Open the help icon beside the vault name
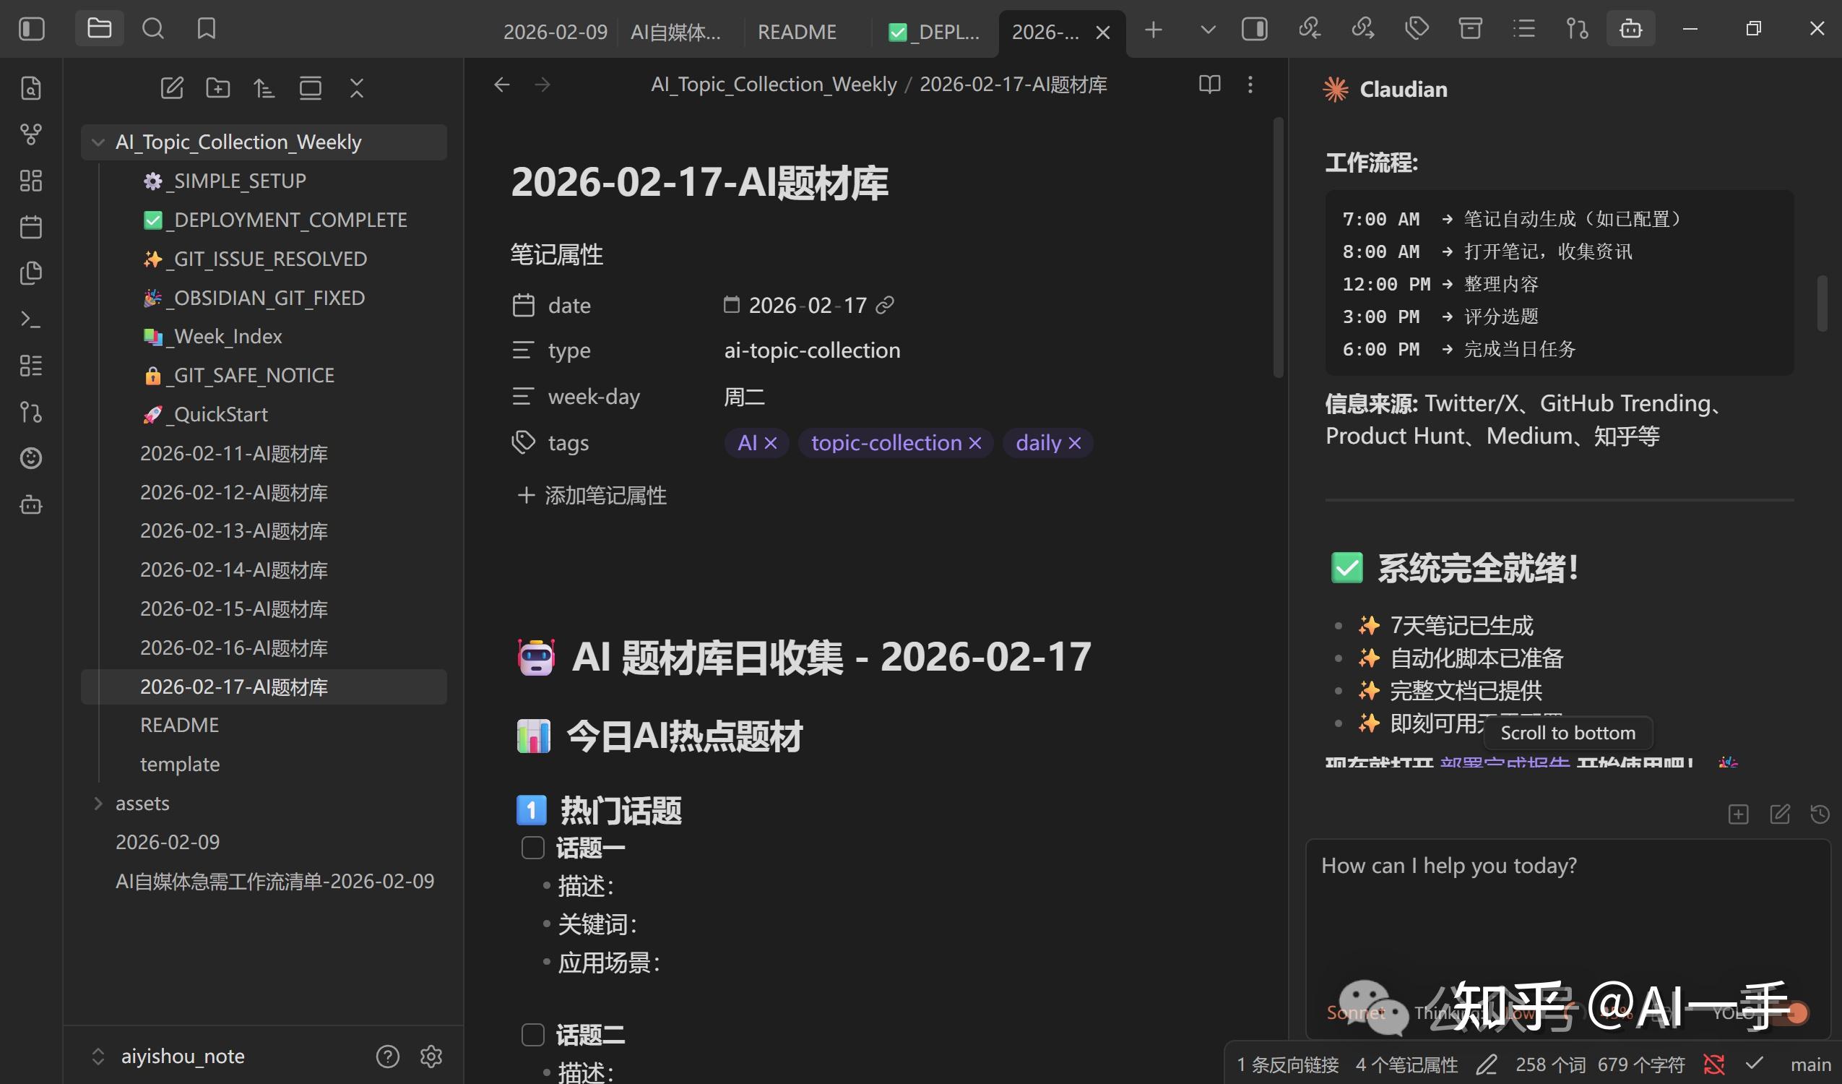This screenshot has height=1084, width=1842. (x=387, y=1057)
